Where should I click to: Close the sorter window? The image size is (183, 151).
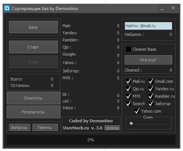[173, 8]
